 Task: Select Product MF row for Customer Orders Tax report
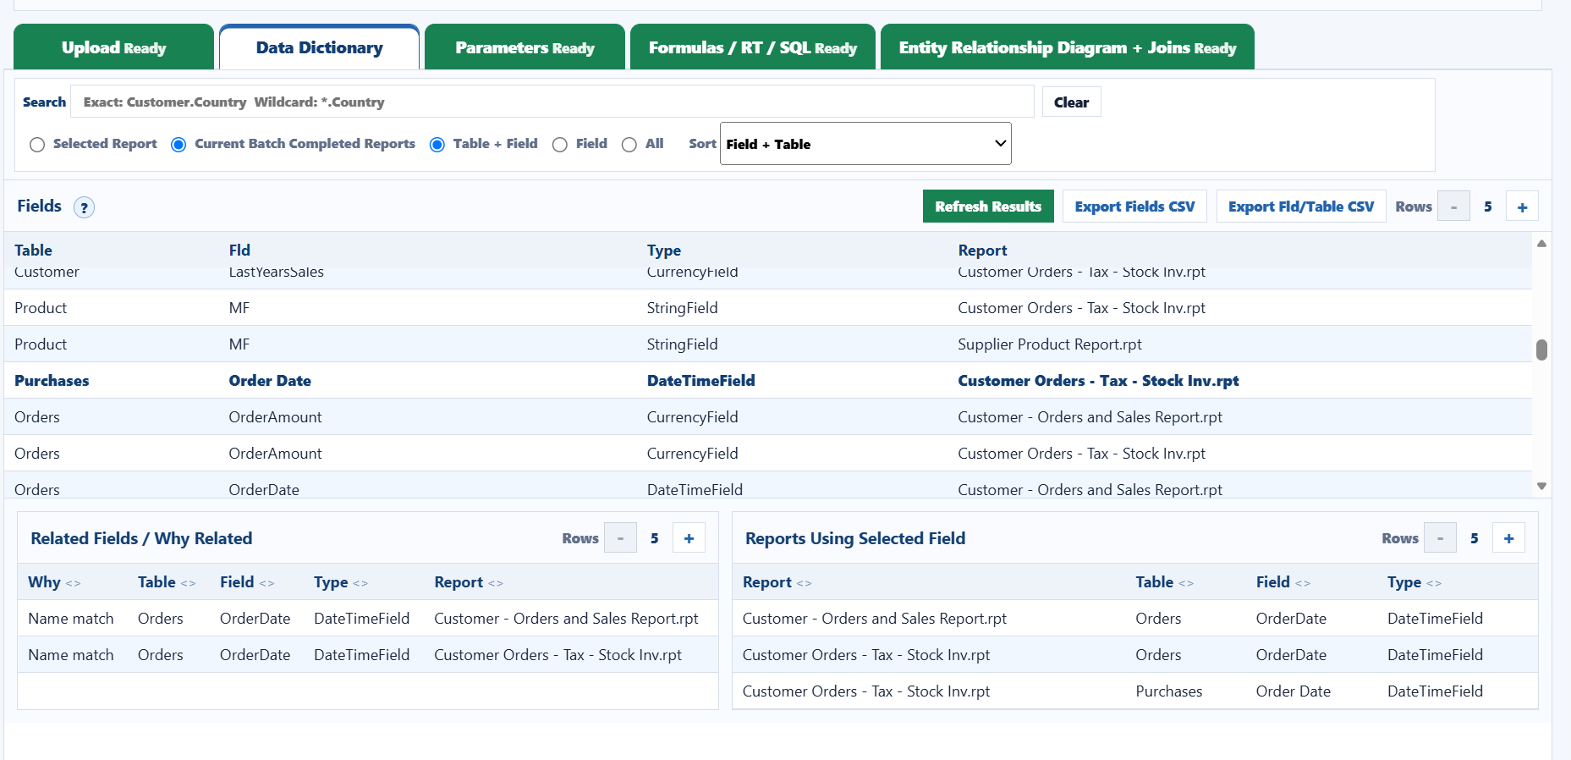[768, 308]
